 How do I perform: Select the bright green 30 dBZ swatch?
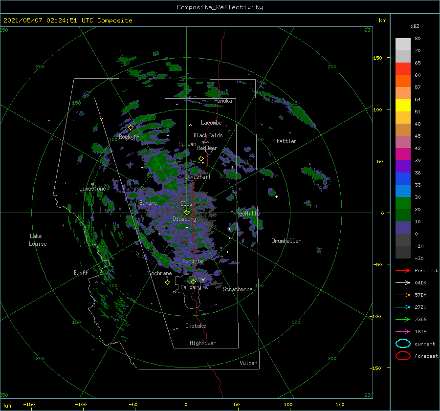click(403, 203)
